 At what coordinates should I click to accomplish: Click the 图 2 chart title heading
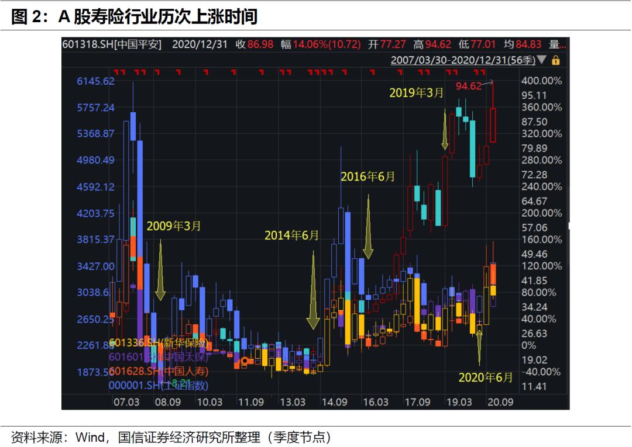pyautogui.click(x=134, y=17)
